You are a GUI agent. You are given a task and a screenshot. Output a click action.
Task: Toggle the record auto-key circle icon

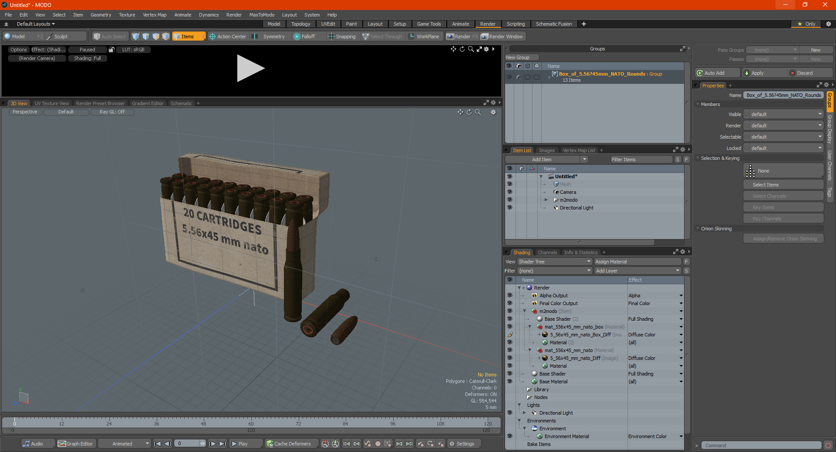tap(378, 444)
